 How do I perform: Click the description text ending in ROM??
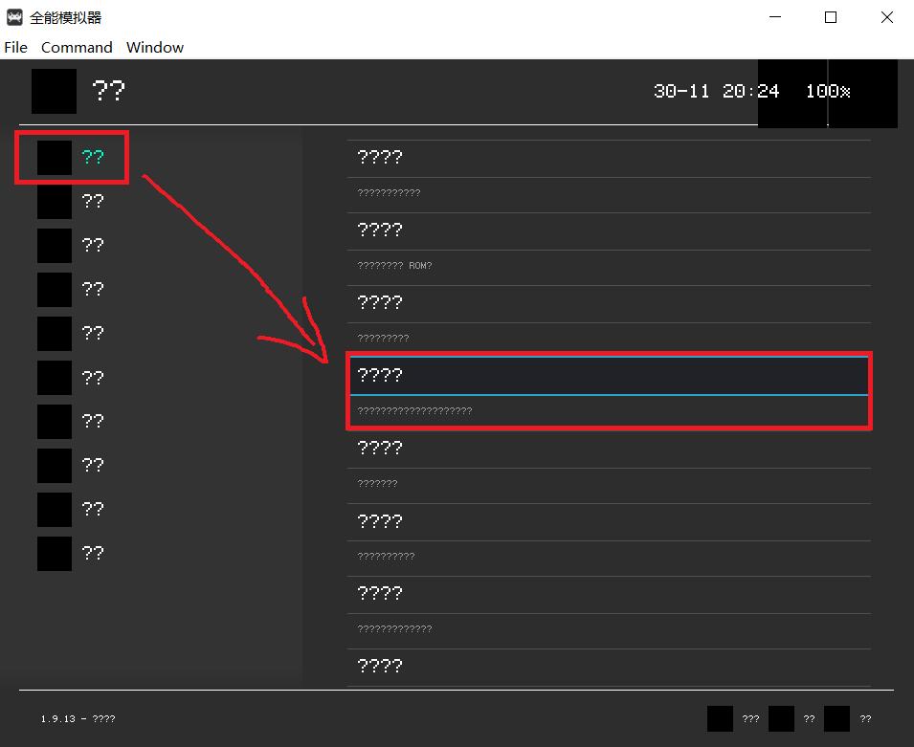(394, 266)
